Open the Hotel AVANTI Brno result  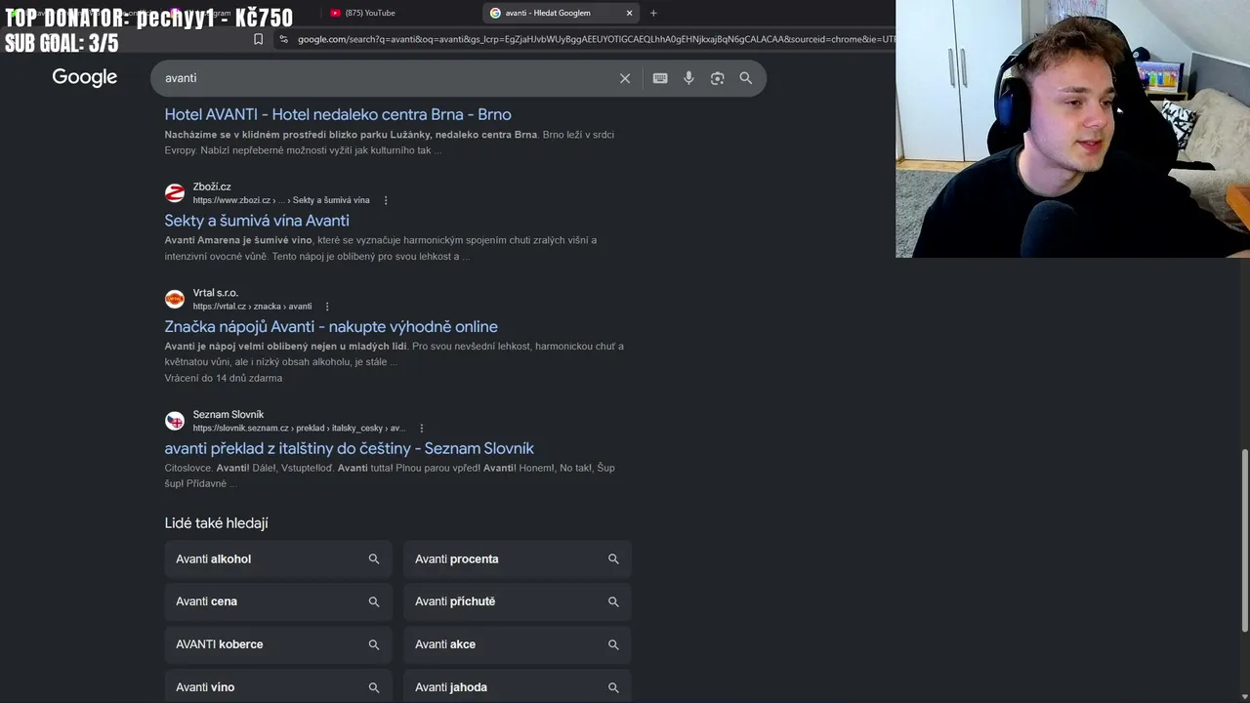pos(338,114)
